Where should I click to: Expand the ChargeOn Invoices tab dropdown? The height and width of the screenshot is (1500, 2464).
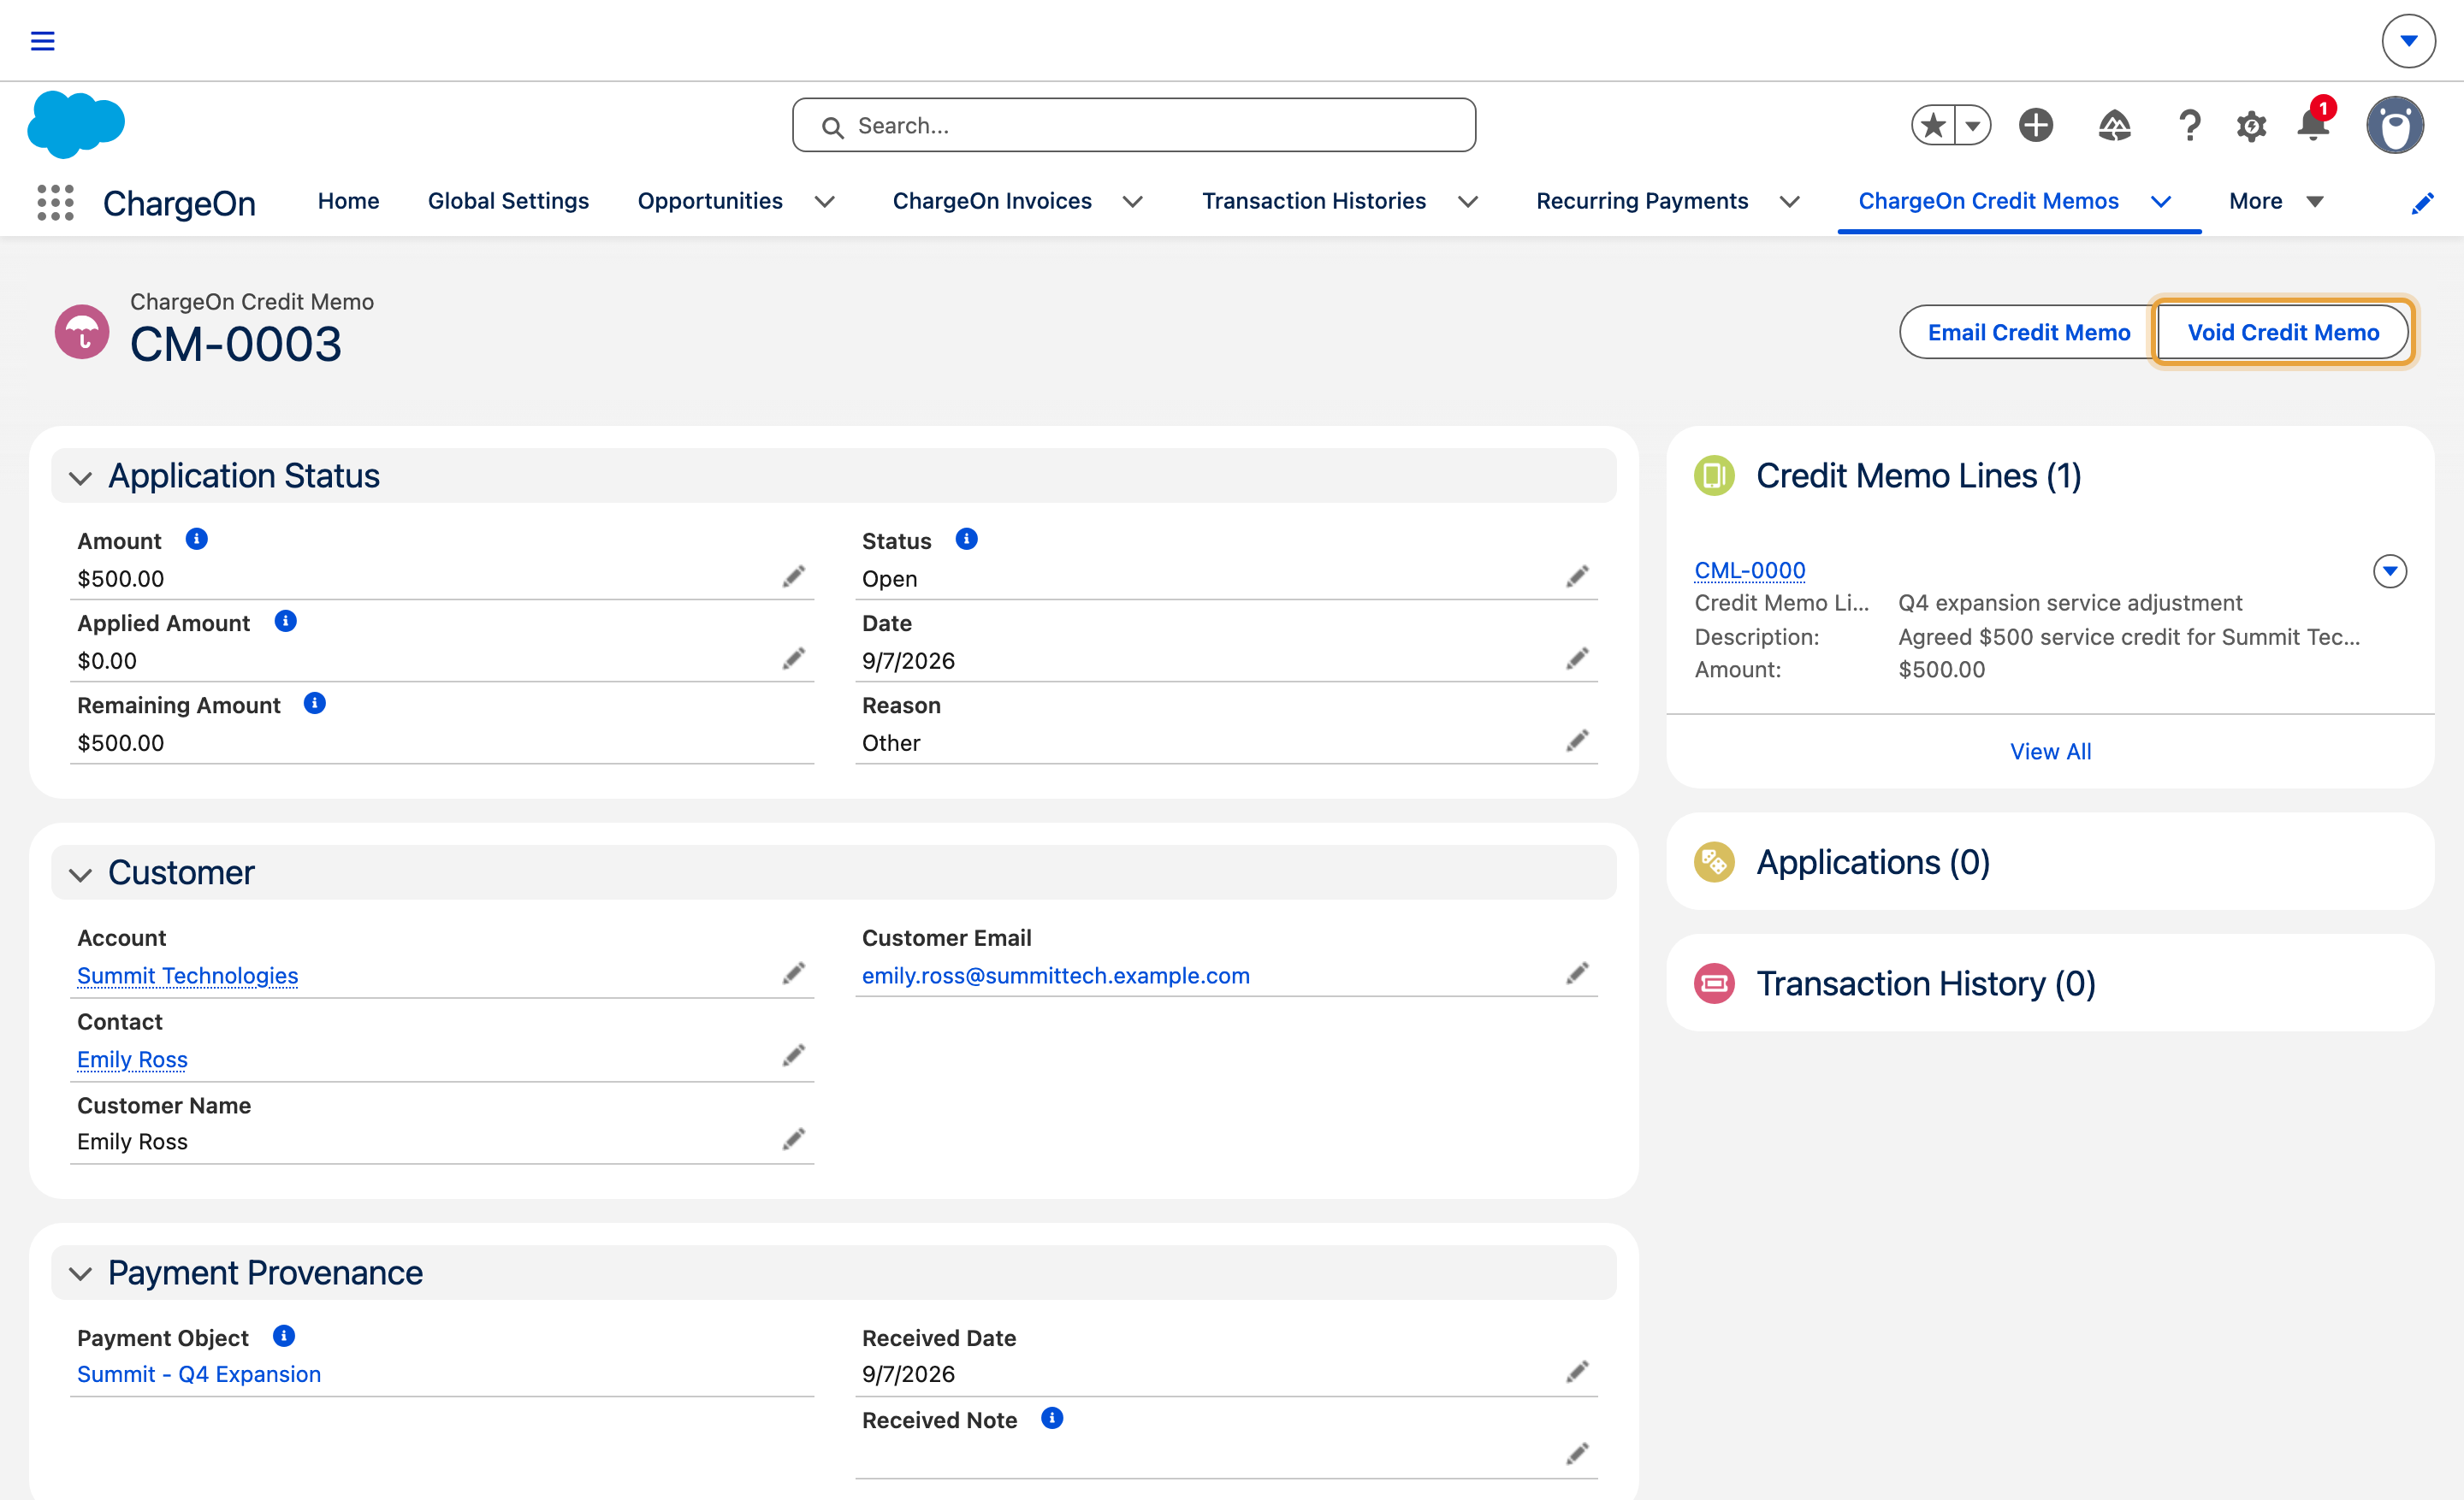pyautogui.click(x=1132, y=202)
